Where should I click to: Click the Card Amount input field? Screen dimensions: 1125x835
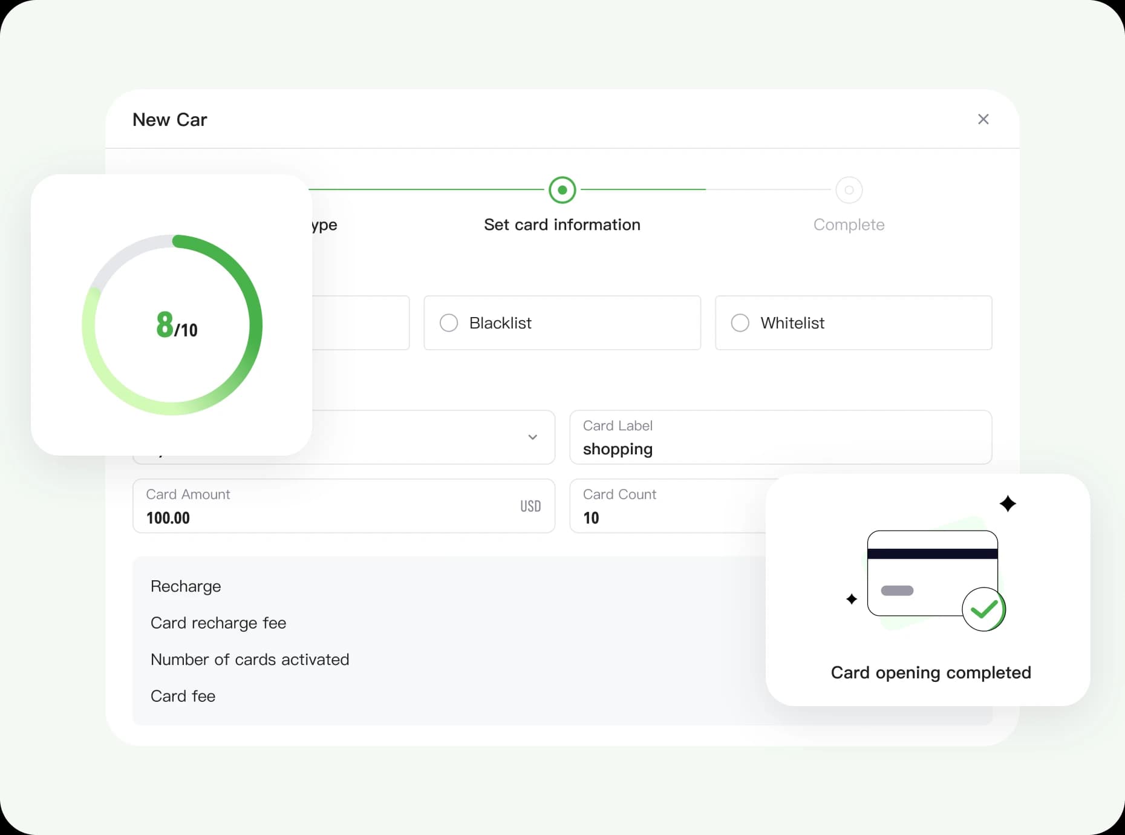(327, 517)
